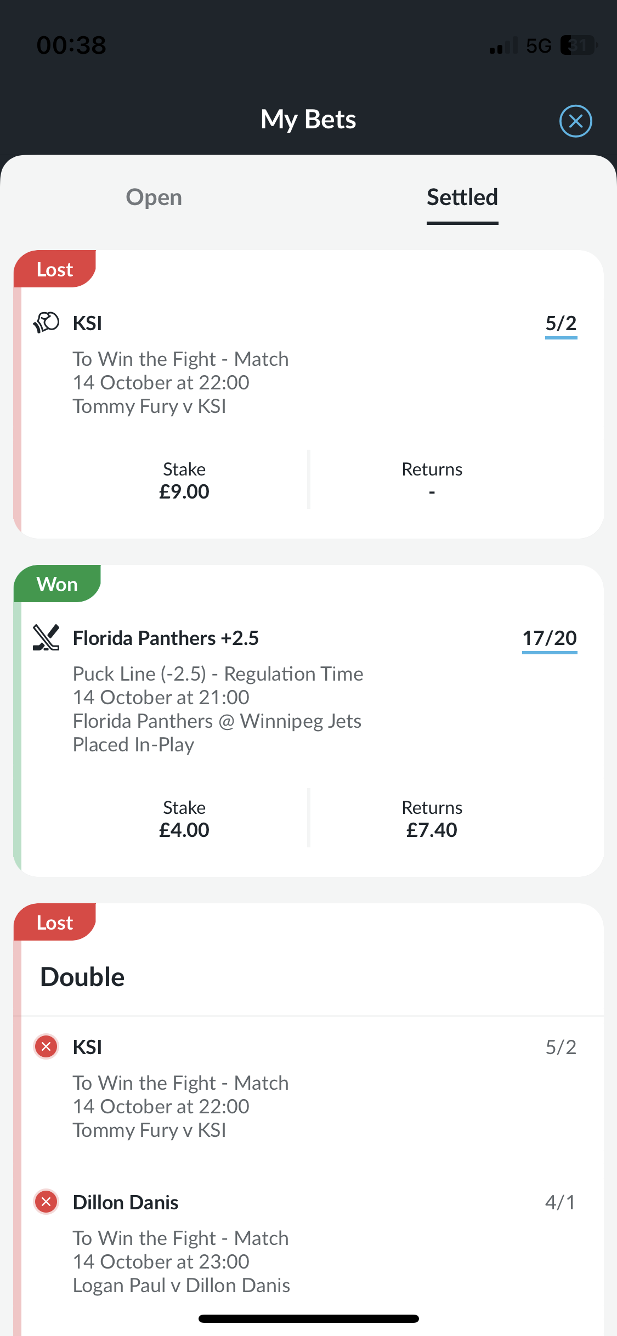Select the Settled bets tab

(x=462, y=197)
